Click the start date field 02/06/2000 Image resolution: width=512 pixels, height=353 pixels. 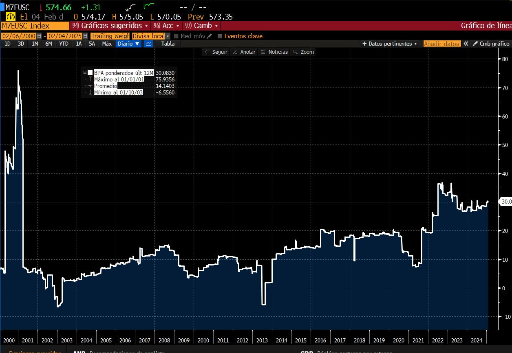click(x=19, y=36)
